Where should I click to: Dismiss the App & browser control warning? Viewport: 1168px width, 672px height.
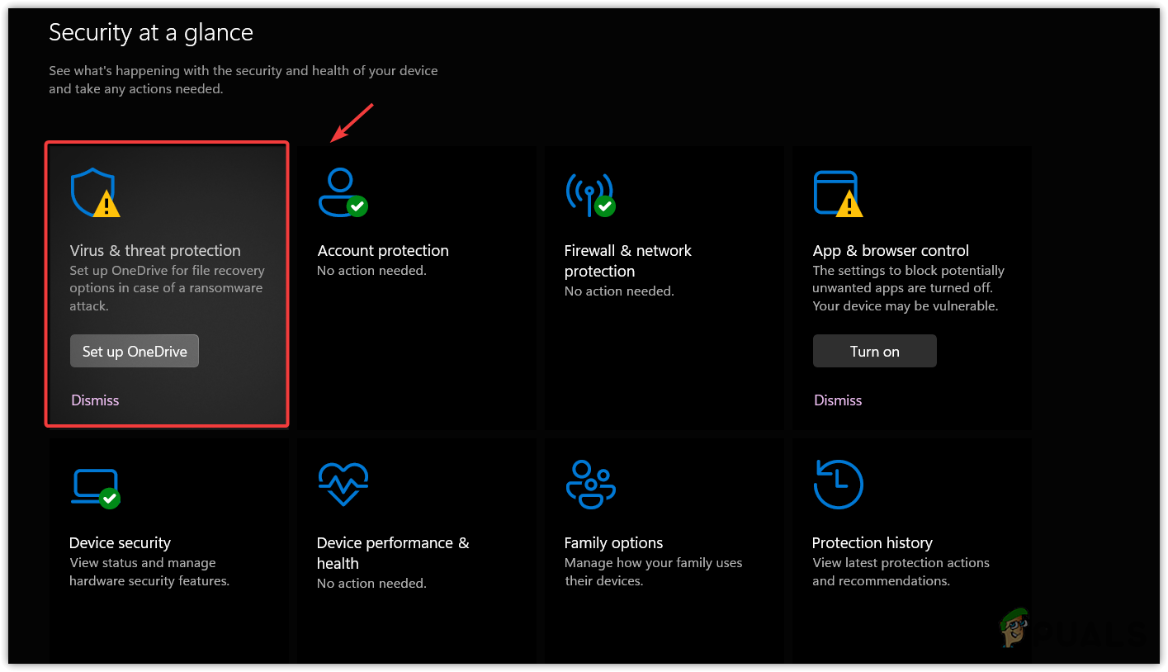click(x=838, y=400)
